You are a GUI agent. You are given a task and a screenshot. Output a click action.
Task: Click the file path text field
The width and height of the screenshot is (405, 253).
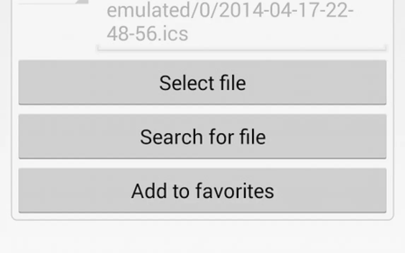coord(241,25)
